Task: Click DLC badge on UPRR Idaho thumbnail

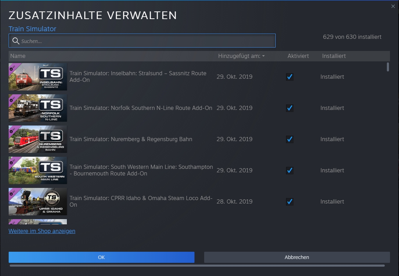Action: [x=13, y=193]
